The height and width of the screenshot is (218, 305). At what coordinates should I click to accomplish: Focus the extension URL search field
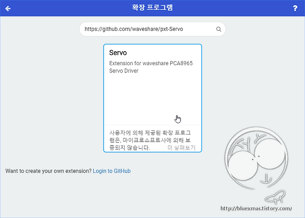click(152, 29)
